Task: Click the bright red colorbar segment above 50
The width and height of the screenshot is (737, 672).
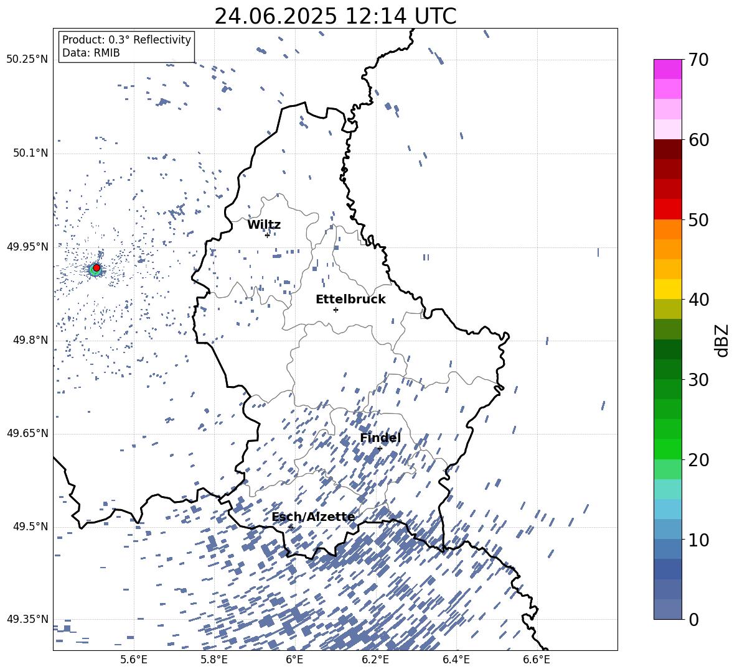Action: coord(667,209)
